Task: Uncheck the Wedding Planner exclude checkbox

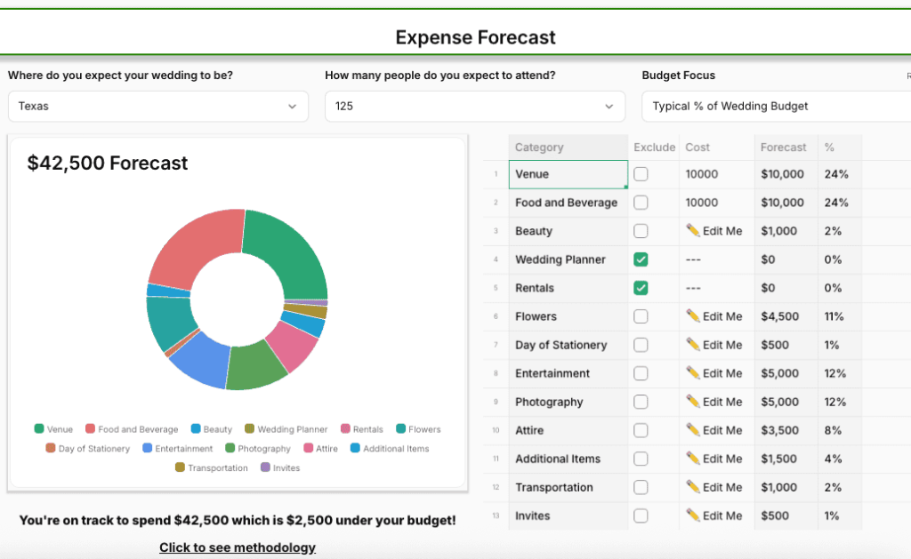Action: [641, 260]
